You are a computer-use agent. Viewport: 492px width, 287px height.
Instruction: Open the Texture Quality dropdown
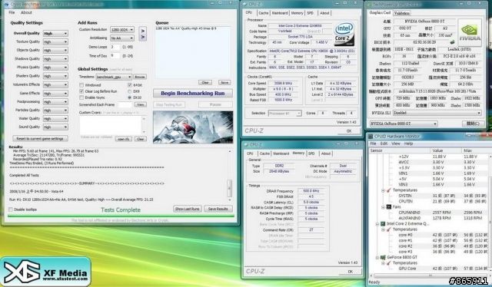click(x=55, y=41)
